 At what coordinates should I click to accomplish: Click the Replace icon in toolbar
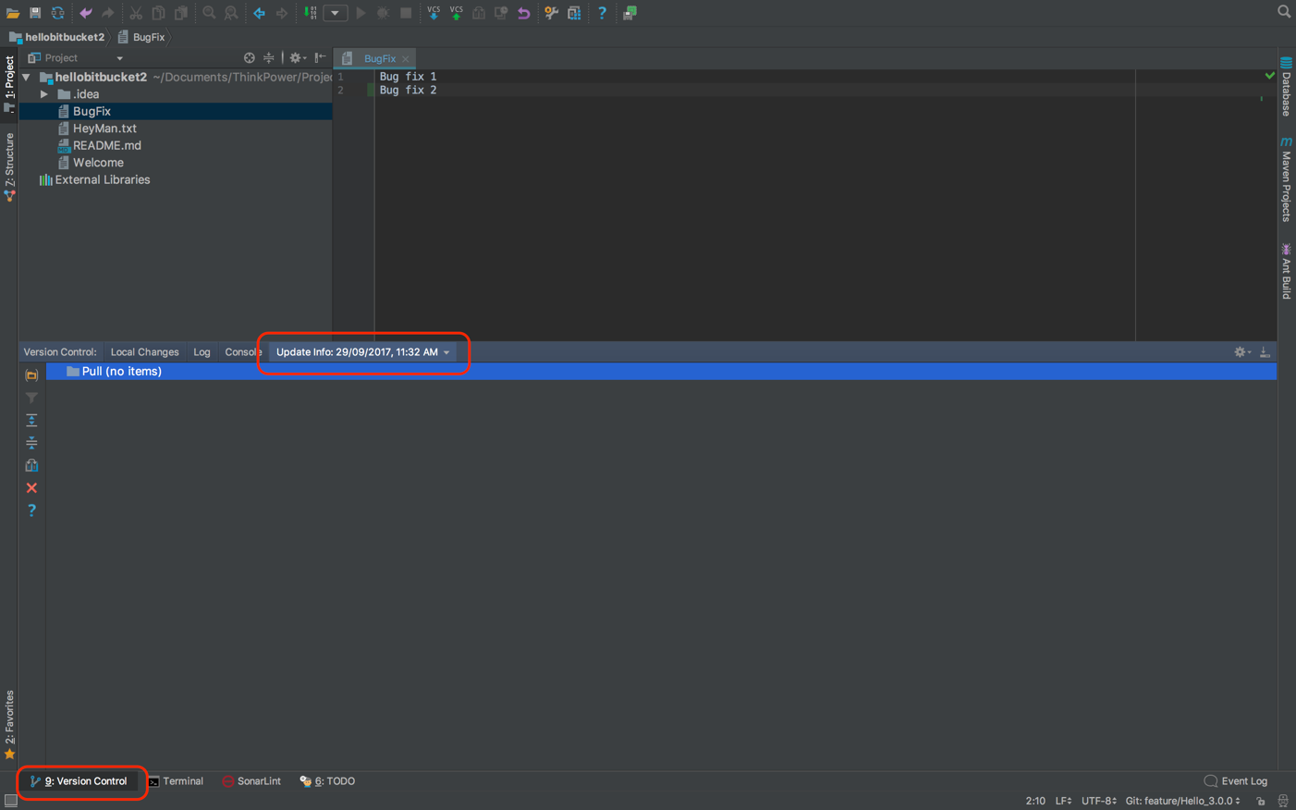click(231, 13)
